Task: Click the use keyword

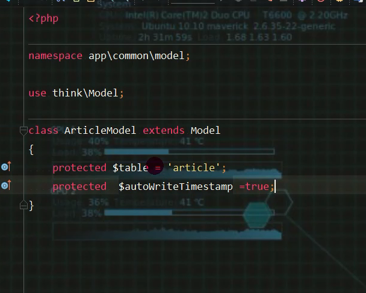Action: tap(37, 93)
